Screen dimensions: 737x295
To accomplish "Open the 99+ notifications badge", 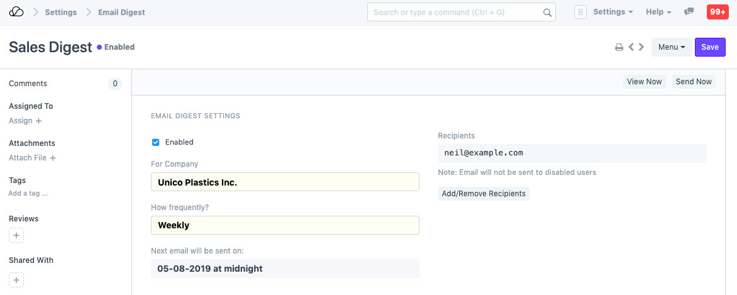I will pyautogui.click(x=718, y=12).
